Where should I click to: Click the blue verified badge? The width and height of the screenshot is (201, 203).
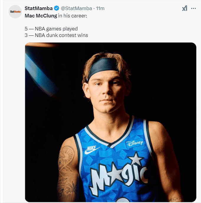click(x=57, y=9)
